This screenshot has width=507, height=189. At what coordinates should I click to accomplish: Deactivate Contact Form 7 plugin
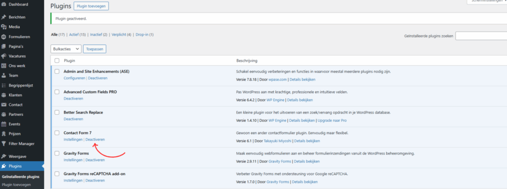(95, 140)
